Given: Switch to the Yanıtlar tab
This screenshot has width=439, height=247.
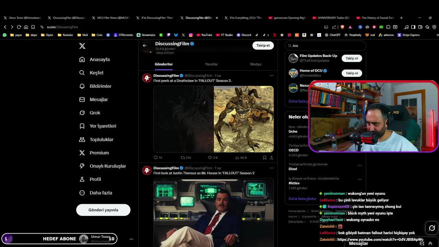Looking at the screenshot, I should [x=211, y=64].
